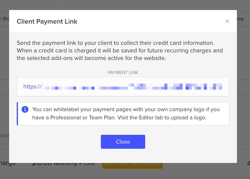
Task: Click the https:// payment link text
Action: [32, 87]
